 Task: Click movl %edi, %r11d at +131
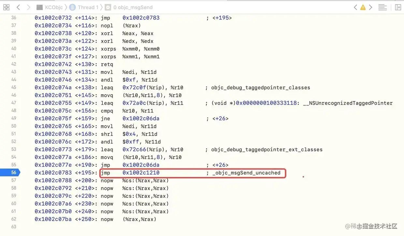coord(129,72)
